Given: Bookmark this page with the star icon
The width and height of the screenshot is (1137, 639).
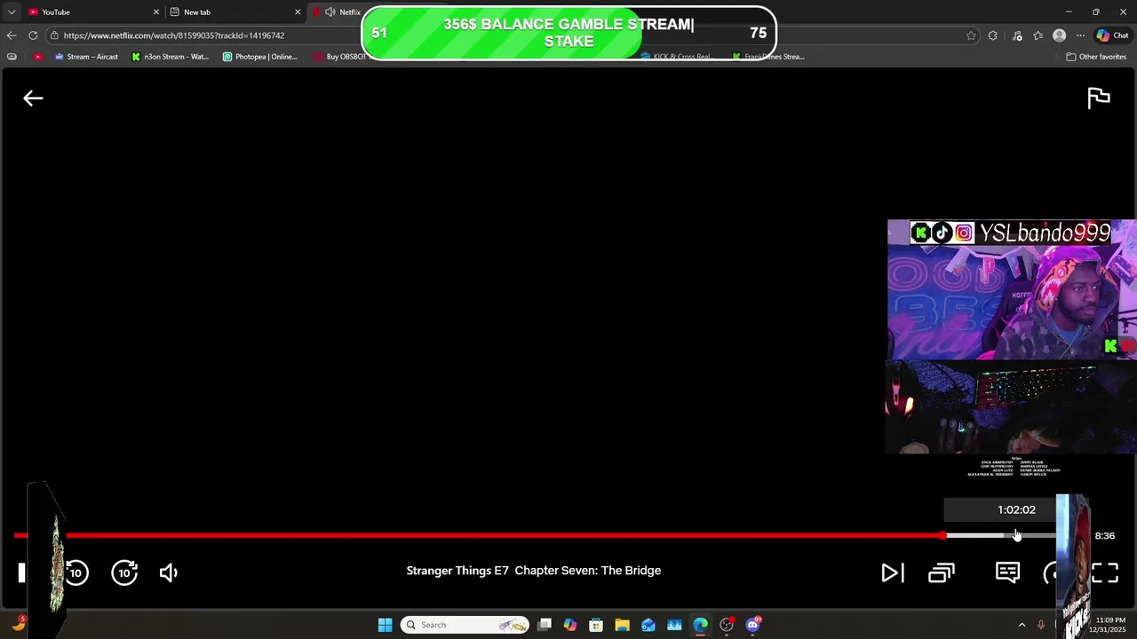Looking at the screenshot, I should [971, 35].
